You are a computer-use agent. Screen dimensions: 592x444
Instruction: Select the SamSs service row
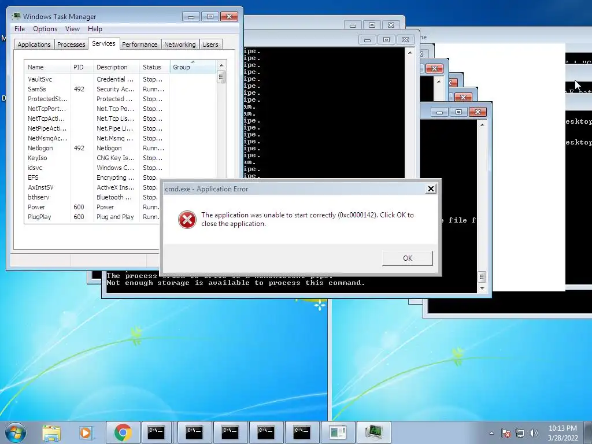pos(120,89)
